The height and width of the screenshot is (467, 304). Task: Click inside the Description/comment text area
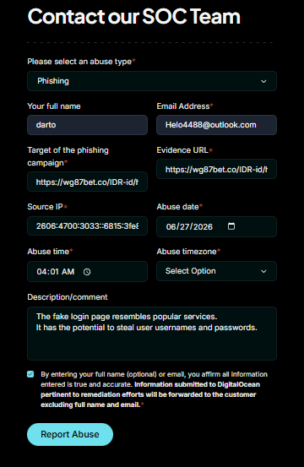pos(152,334)
